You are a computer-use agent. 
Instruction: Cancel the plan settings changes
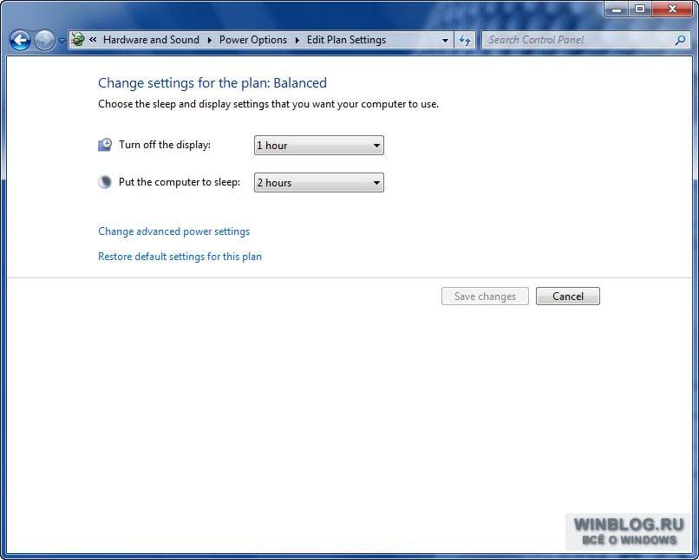[567, 296]
